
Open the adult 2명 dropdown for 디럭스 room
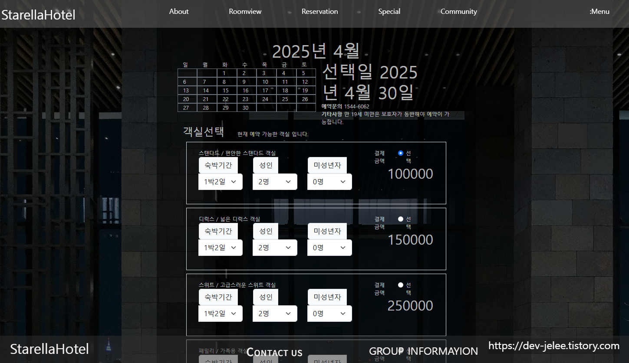(x=275, y=248)
